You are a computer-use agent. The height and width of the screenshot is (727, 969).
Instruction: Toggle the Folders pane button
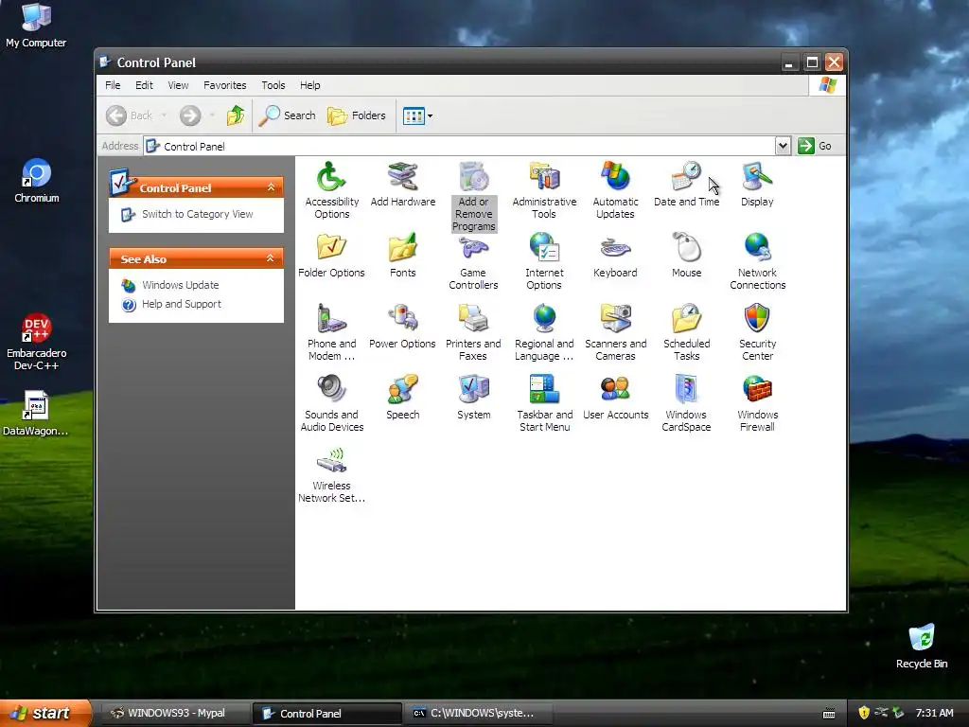[357, 115]
